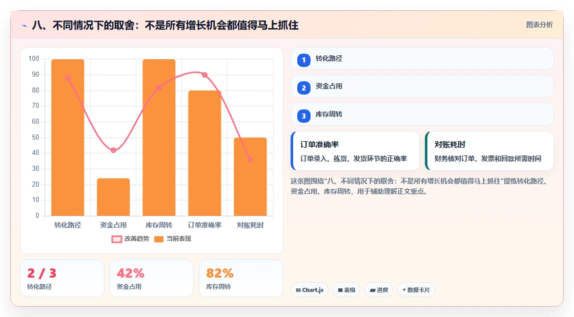Click the pink 改善趋势 legend swatch
Screen dimensions: 574x317
[x=117, y=239]
